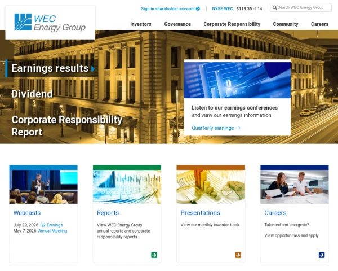Click the dark blue arrow icon in the Careers card
The image size is (338, 271).
click(322, 255)
